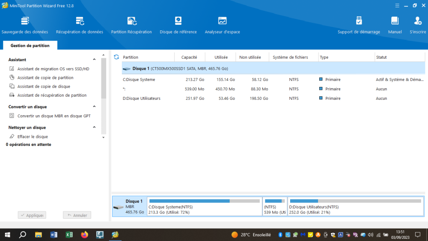Open Sauvegarde des données tool
Viewport: 428px width, 241px height.
[x=24, y=25]
